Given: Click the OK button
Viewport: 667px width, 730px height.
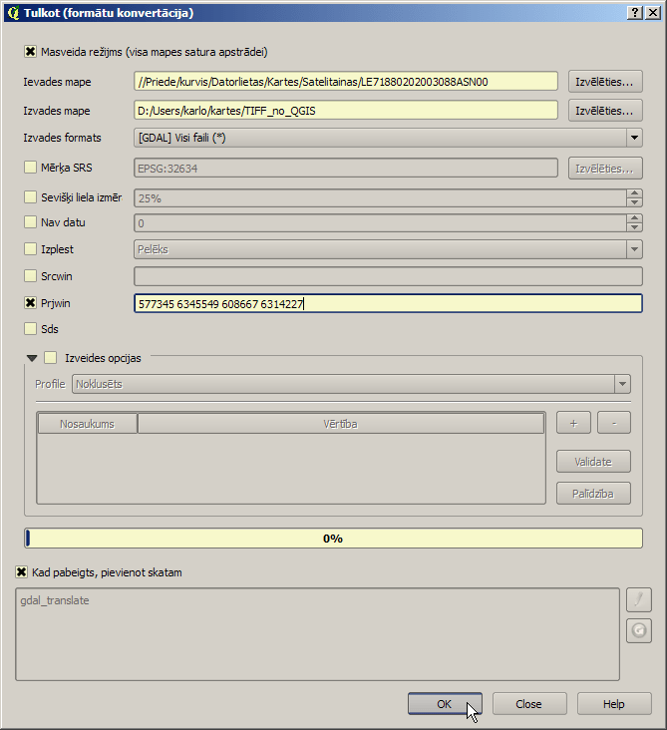Looking at the screenshot, I should [x=445, y=704].
